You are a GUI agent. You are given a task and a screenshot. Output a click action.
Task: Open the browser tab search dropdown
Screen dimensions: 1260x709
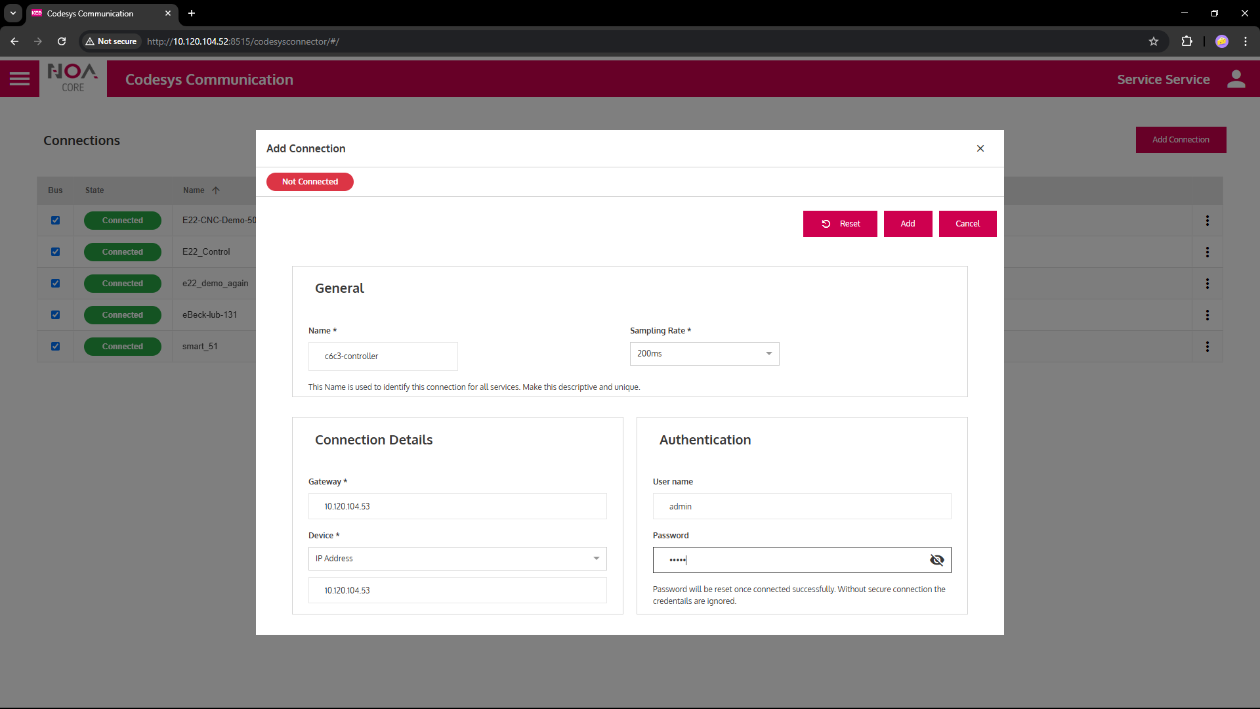coord(12,13)
